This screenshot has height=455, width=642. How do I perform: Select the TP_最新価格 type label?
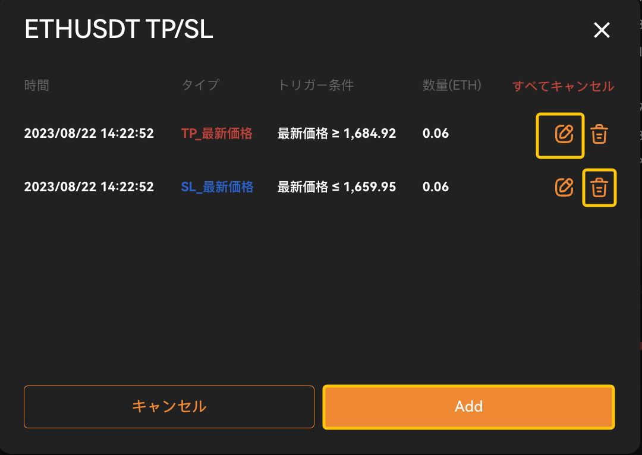[x=216, y=134]
